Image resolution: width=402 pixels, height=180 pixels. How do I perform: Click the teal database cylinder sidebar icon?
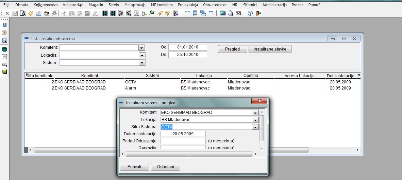click(x=5, y=49)
